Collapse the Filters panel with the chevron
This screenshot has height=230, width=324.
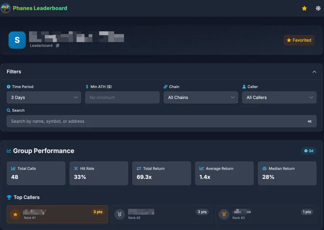coord(314,72)
